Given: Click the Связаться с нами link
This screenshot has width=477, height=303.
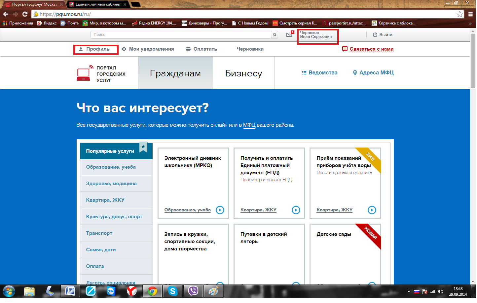Looking at the screenshot, I should [368, 49].
